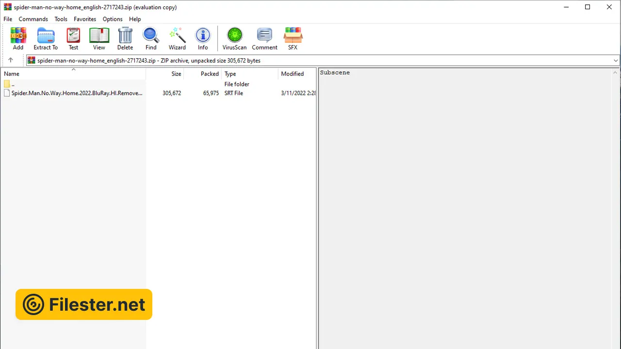Open the Options menu
This screenshot has height=349, width=621.
[113, 19]
